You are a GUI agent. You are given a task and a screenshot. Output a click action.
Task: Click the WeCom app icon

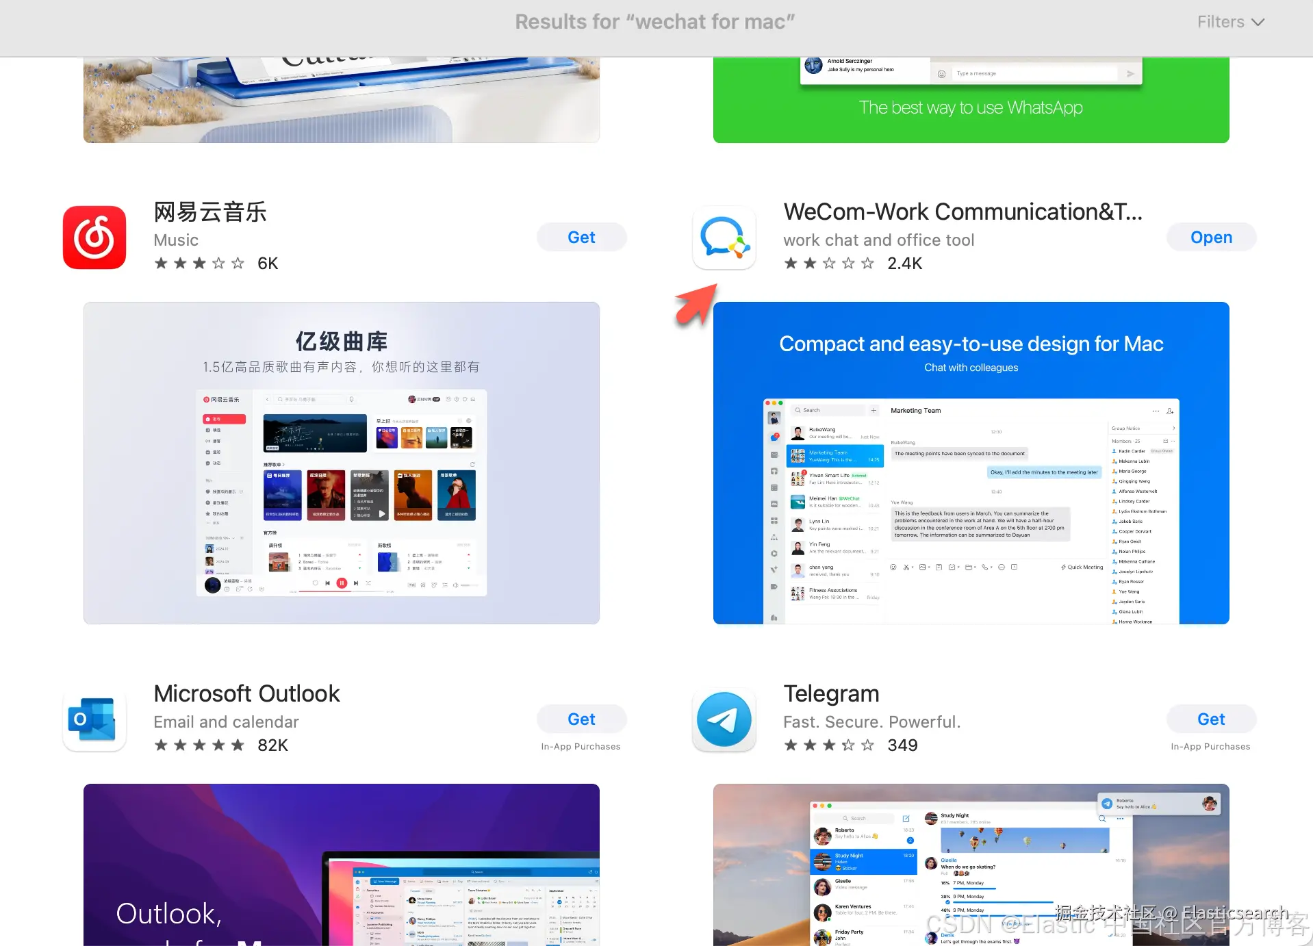pos(724,238)
